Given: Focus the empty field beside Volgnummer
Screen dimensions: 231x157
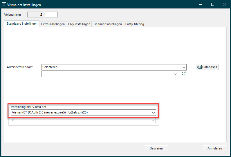Looking at the screenshot, I should [x=51, y=15].
